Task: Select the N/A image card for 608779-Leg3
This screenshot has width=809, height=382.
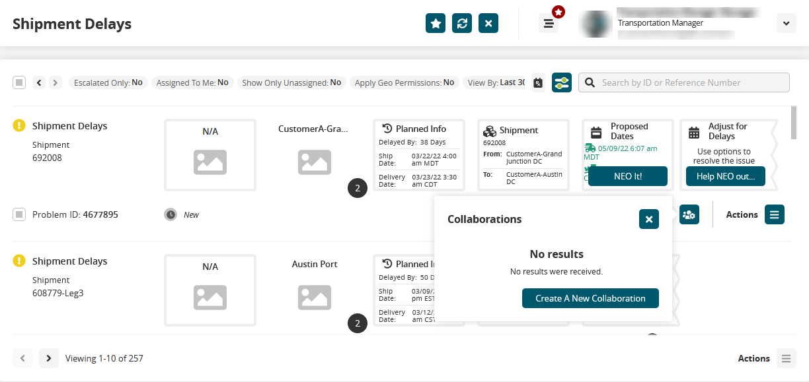Action: 210,290
